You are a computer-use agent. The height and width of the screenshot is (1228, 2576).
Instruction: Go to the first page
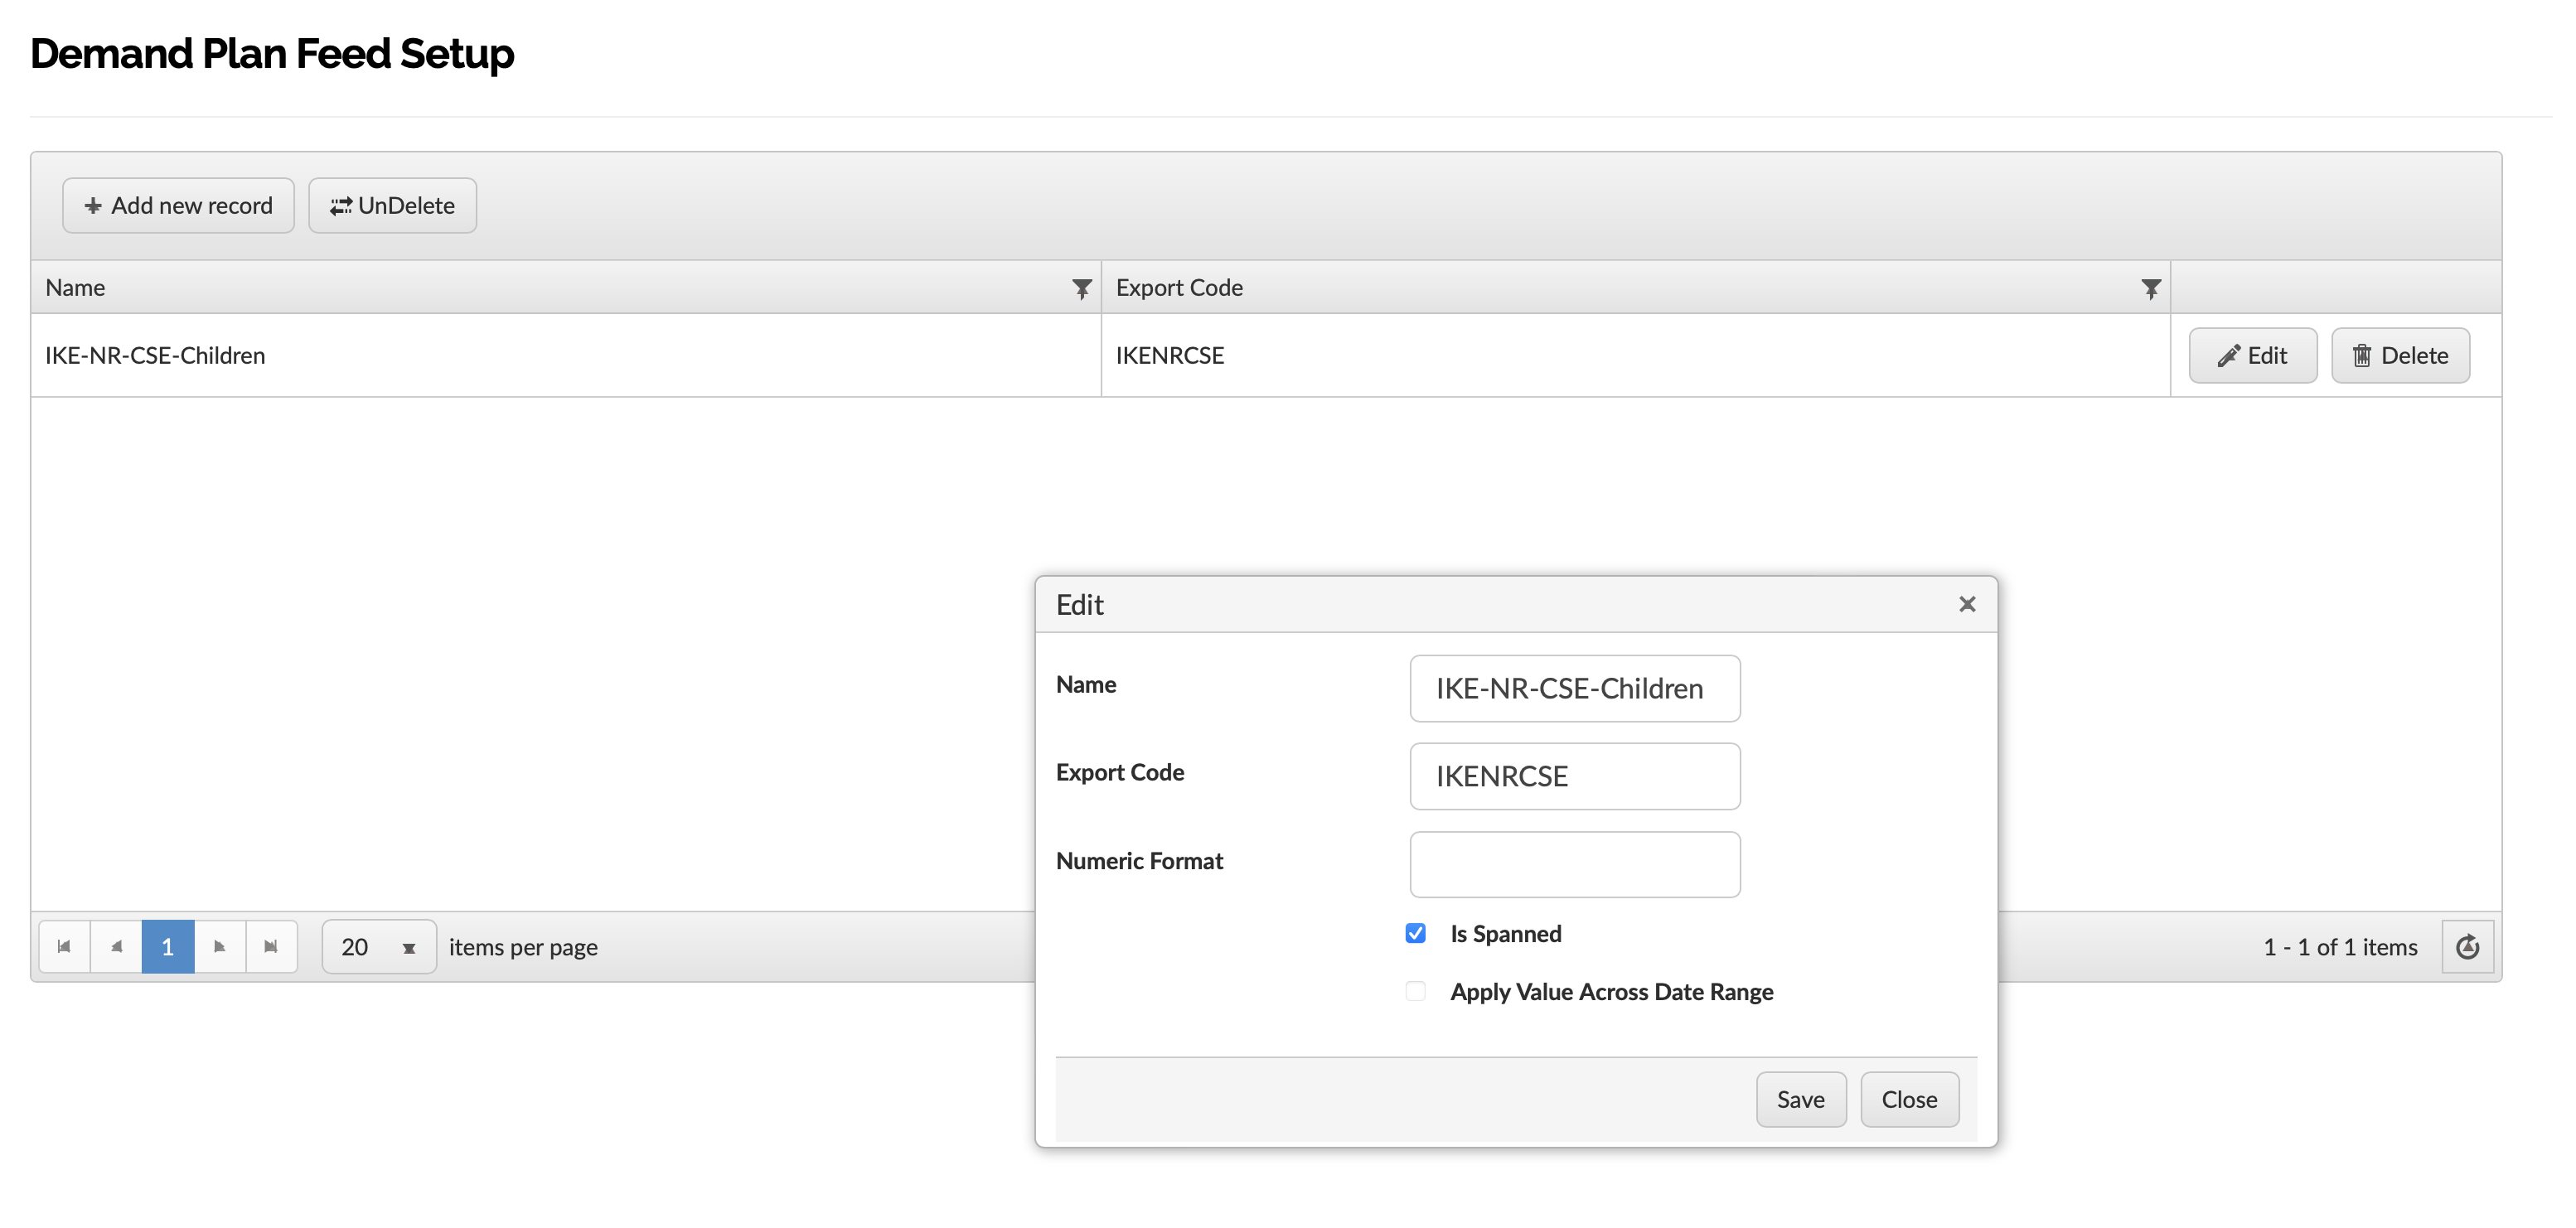point(64,946)
